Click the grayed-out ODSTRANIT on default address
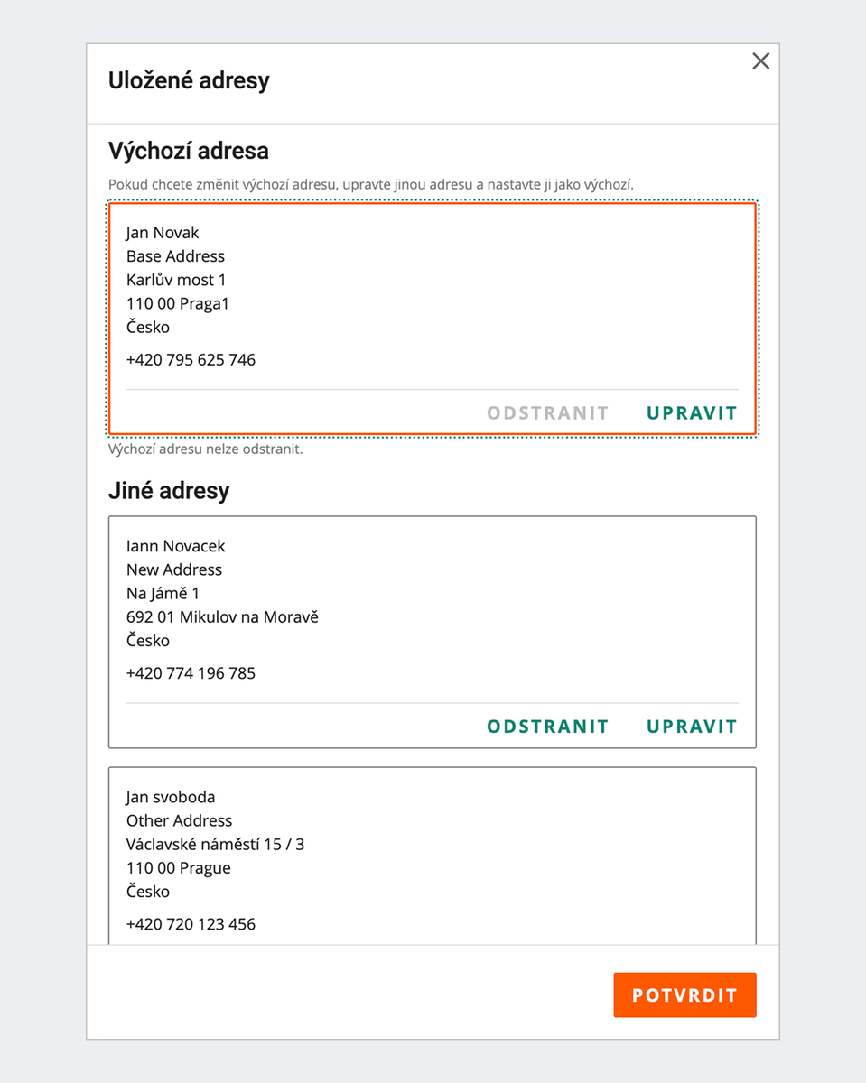This screenshot has width=866, height=1083. tap(547, 412)
